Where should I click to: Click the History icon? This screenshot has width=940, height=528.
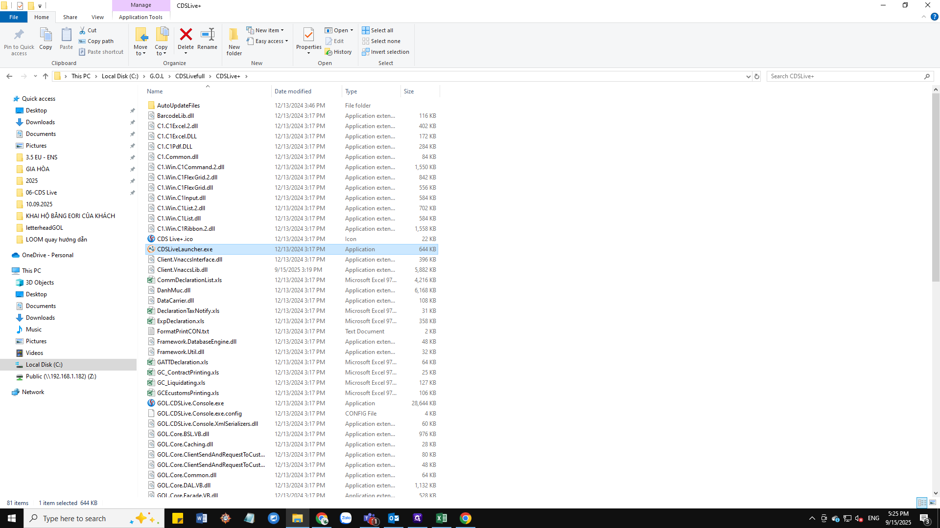[339, 52]
